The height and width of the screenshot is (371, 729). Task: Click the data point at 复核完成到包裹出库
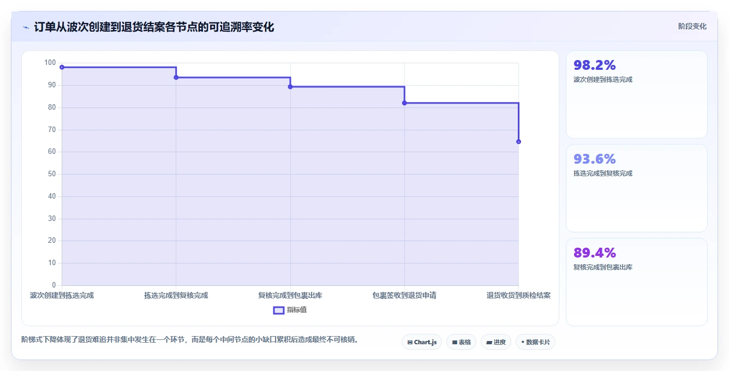(290, 87)
